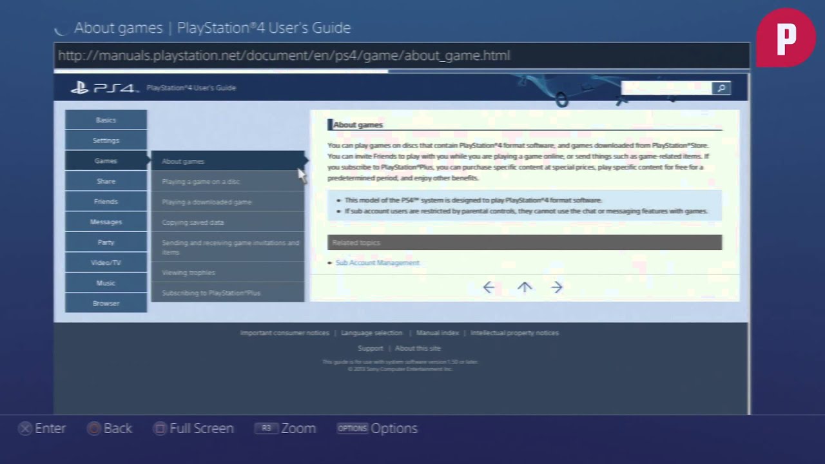Open Intellectual property notices link
The width and height of the screenshot is (825, 464).
(x=514, y=333)
